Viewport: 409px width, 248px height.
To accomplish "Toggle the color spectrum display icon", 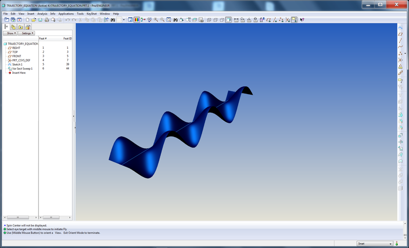I will (137, 20).
